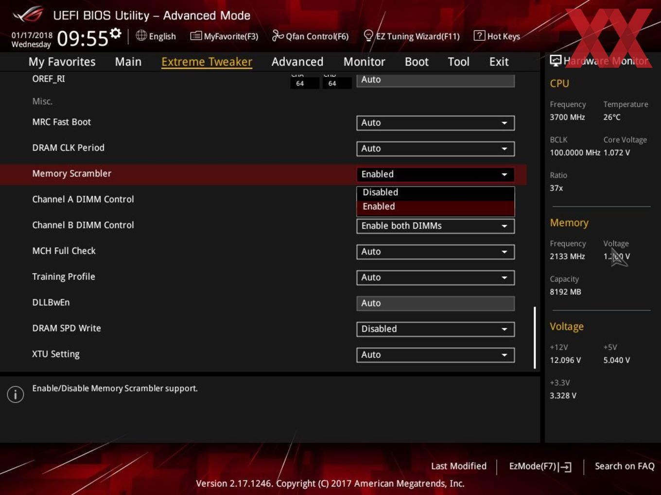The width and height of the screenshot is (661, 495).
Task: Select the DRAM SPD Write label
Action: tap(67, 328)
